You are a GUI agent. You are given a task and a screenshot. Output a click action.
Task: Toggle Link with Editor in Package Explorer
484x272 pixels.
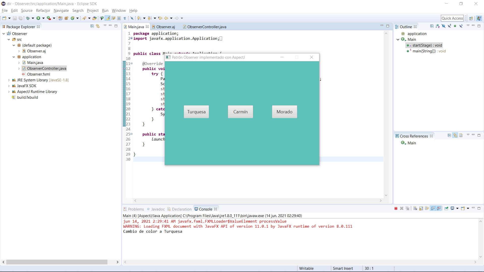click(x=98, y=26)
